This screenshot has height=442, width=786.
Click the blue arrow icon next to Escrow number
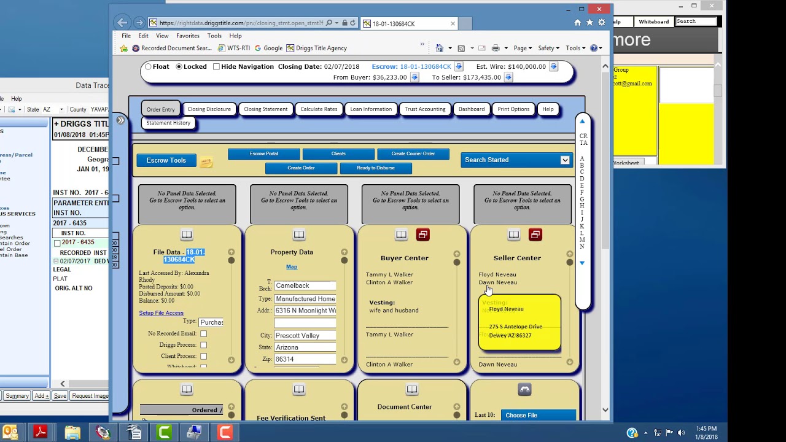coord(459,66)
